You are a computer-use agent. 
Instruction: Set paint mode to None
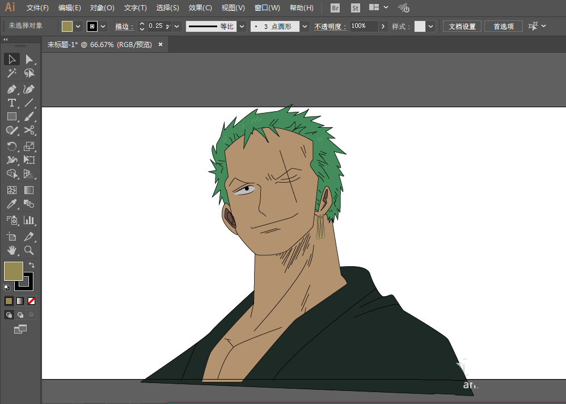[x=31, y=301]
